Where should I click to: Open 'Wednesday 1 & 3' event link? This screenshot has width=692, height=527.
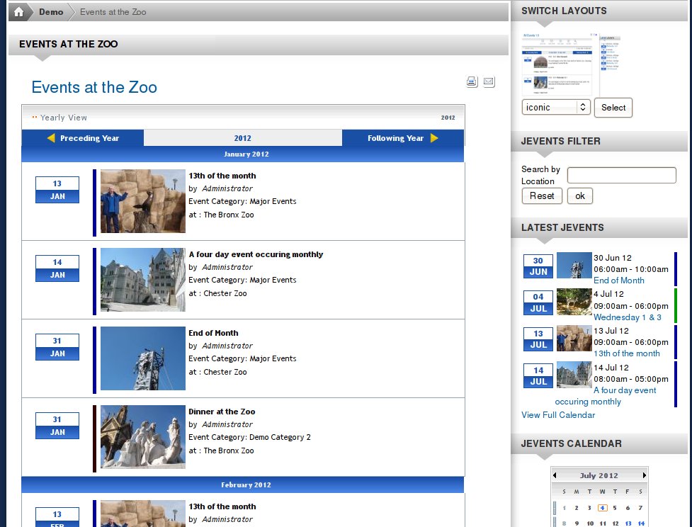click(x=627, y=317)
